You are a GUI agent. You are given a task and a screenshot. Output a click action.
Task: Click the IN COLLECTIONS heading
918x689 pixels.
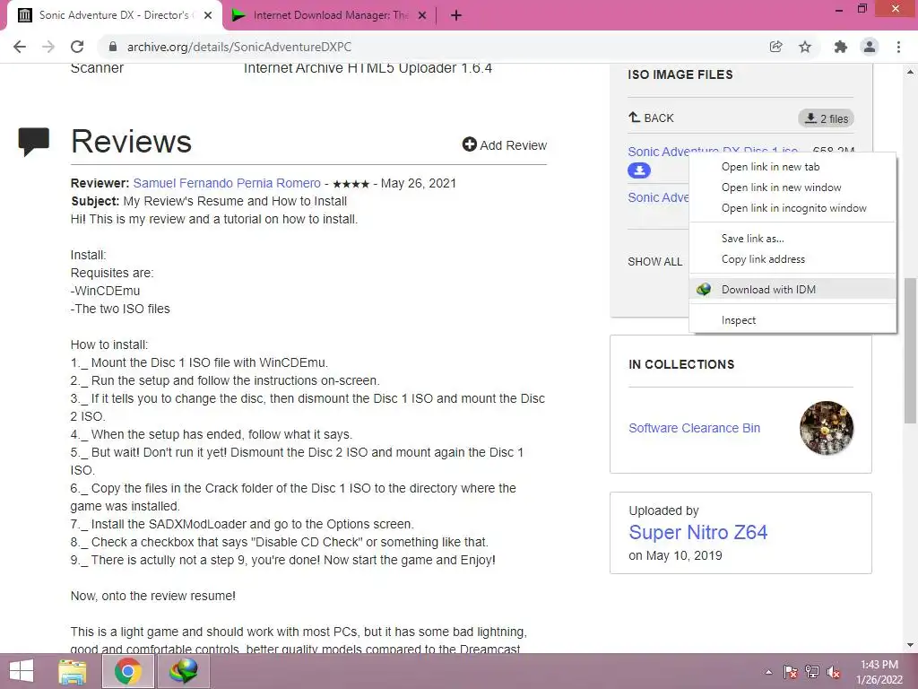681,364
